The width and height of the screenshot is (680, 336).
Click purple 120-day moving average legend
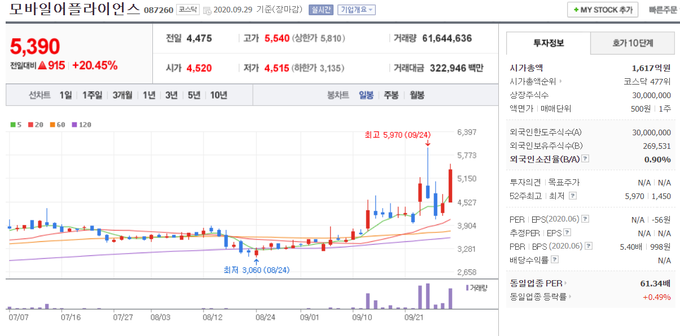click(x=81, y=125)
